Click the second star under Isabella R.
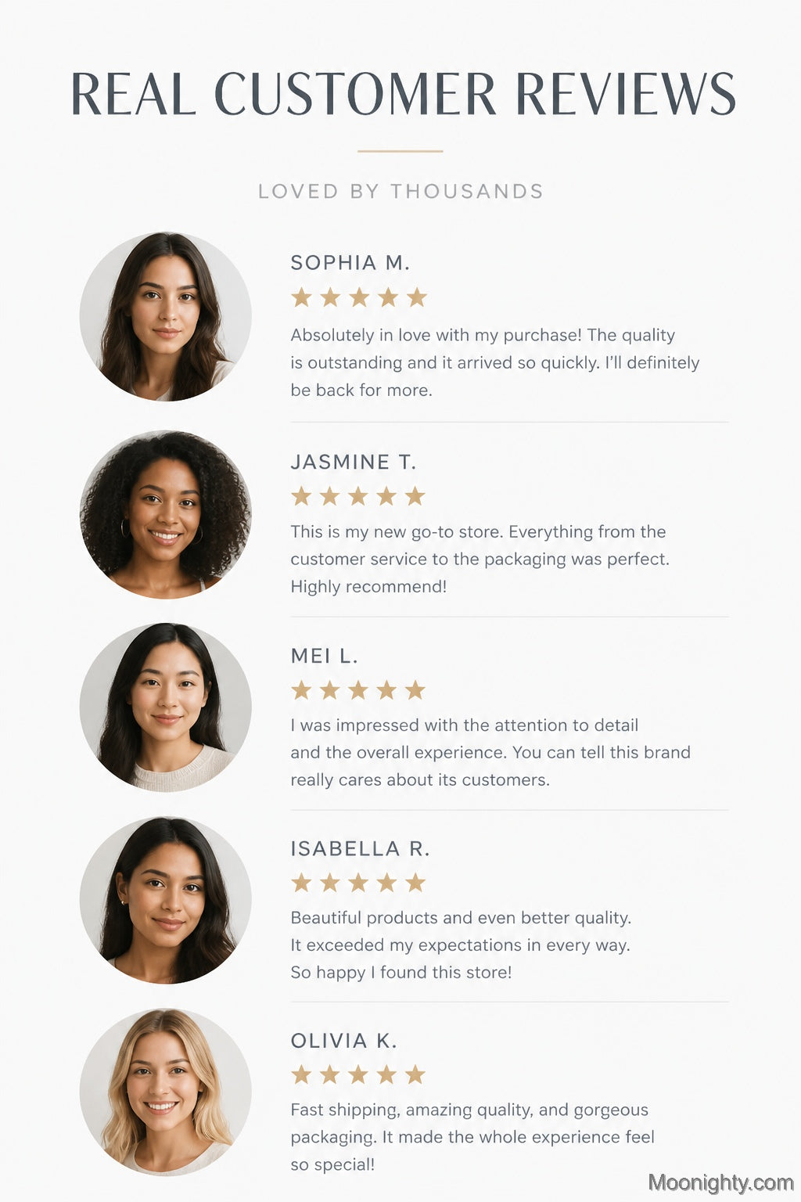The image size is (801, 1202). 330,884
